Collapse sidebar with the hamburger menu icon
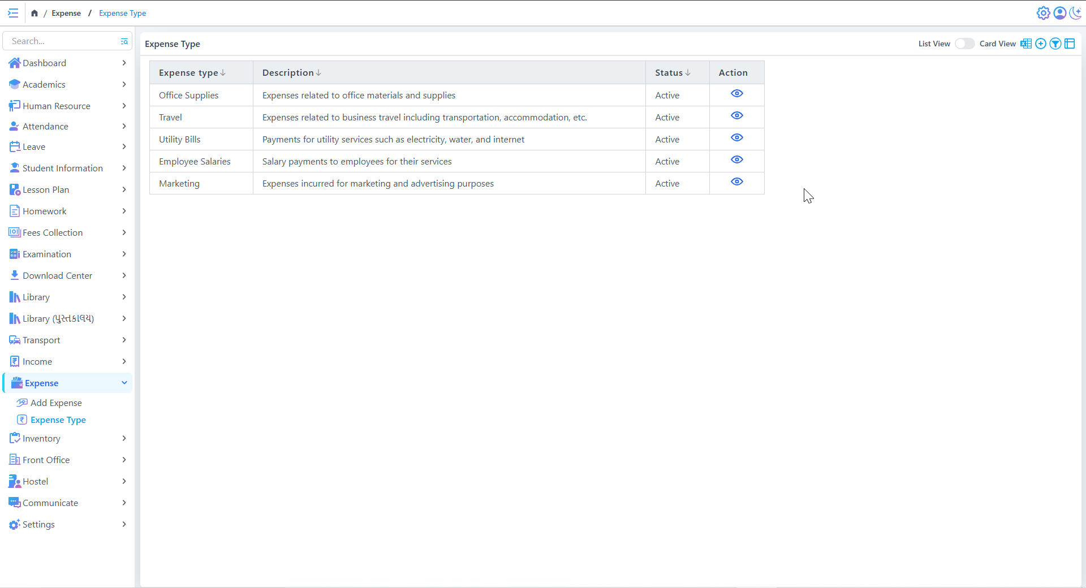1086x588 pixels. point(13,13)
